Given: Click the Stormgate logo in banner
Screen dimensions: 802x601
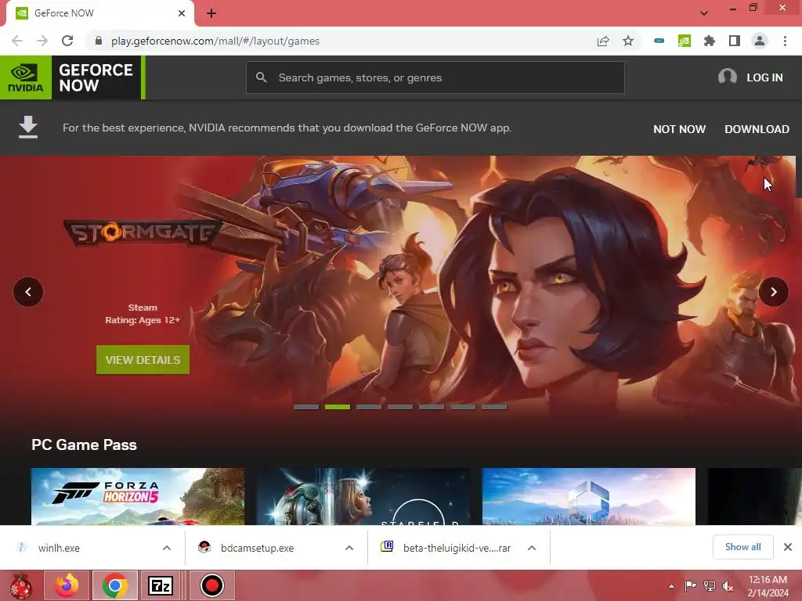Looking at the screenshot, I should tap(143, 233).
